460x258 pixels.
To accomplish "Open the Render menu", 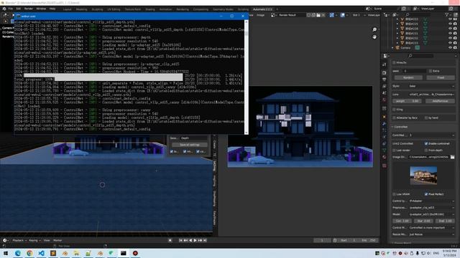I will 29,9.
